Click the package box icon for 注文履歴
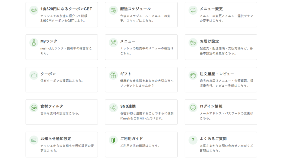This screenshot has height=158, width=281. click(193, 75)
